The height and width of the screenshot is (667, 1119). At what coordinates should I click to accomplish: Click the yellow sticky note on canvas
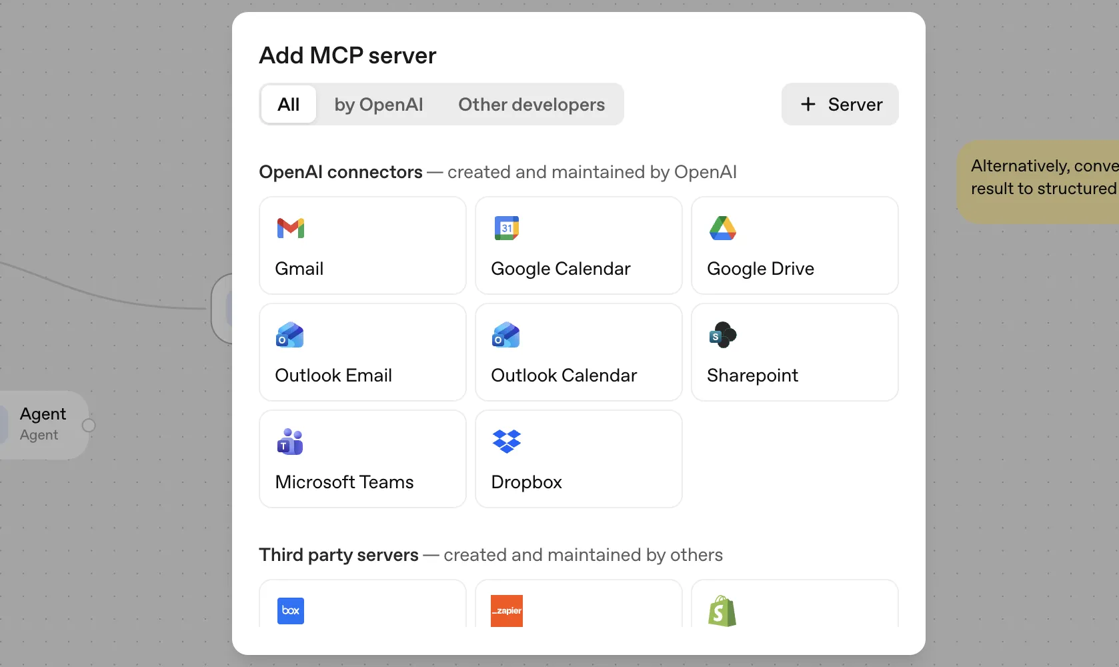1040,181
